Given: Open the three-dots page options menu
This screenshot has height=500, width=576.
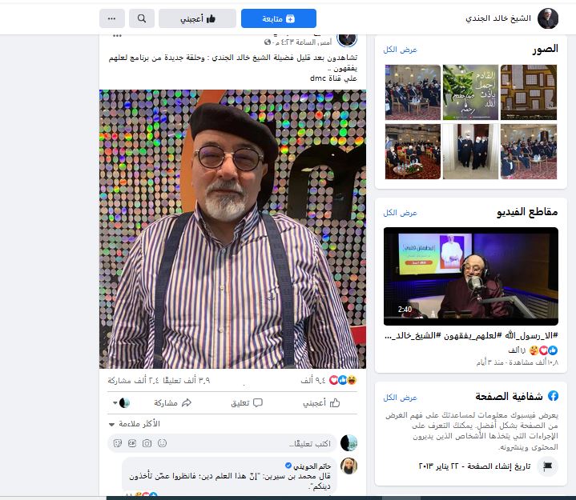Looking at the screenshot, I should pos(112,18).
